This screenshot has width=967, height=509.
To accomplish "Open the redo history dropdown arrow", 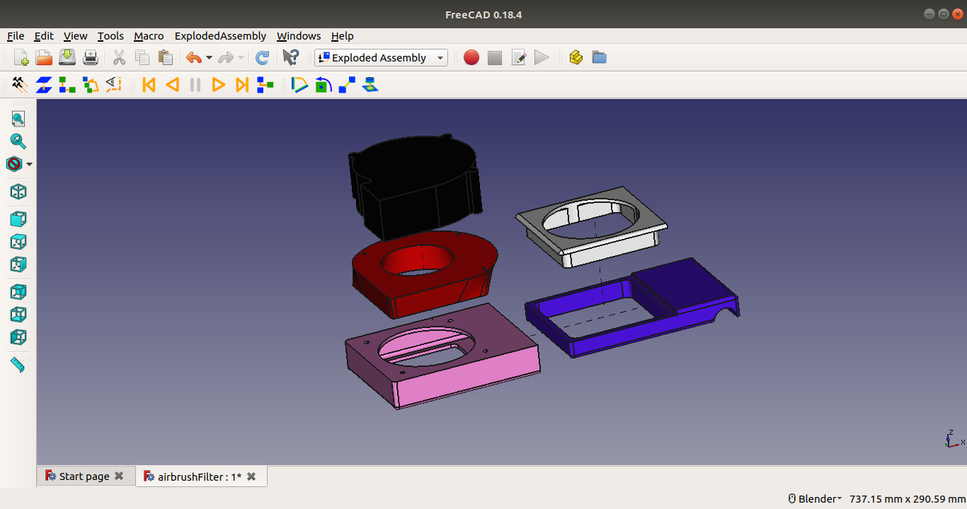I will point(241,58).
